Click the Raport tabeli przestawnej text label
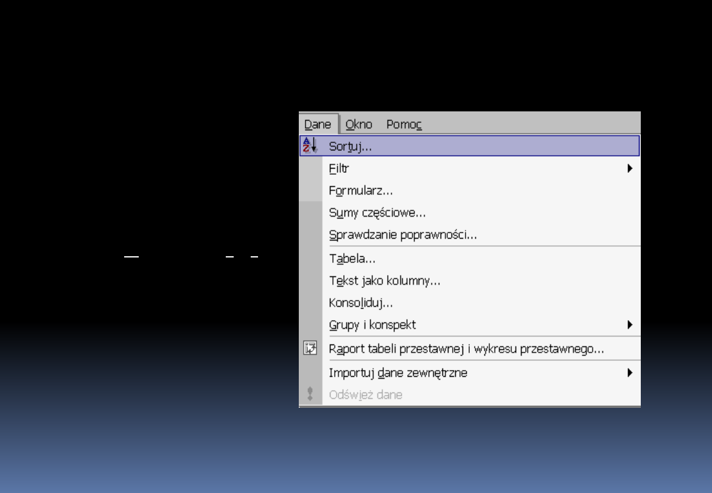 466,349
